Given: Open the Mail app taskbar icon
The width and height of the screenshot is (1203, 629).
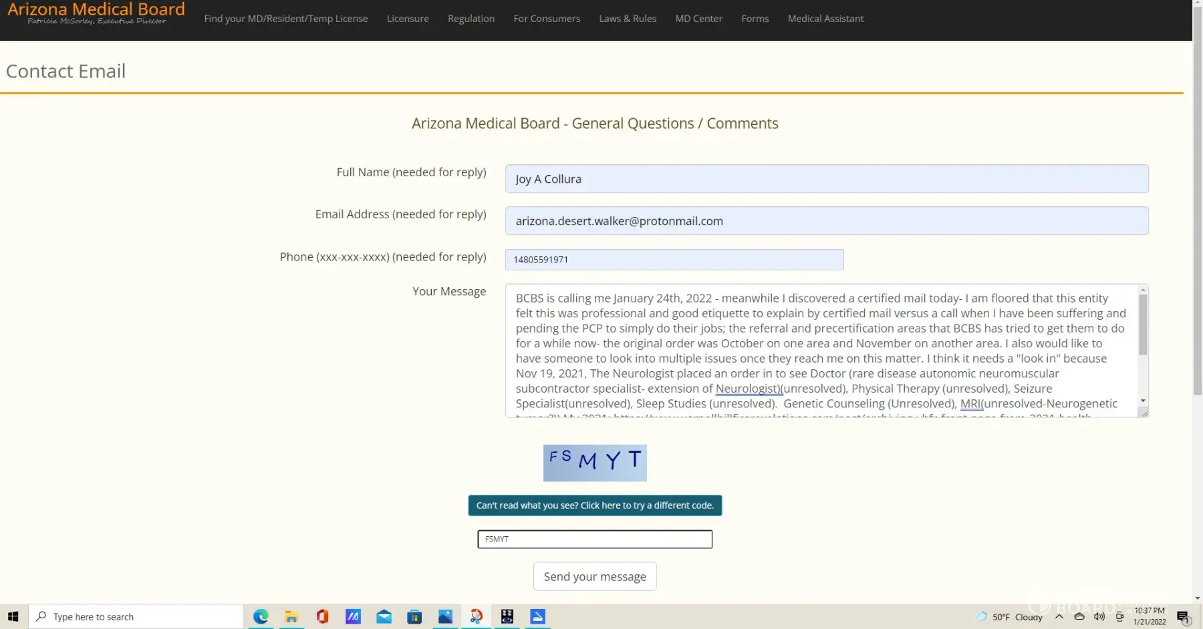Looking at the screenshot, I should tap(384, 616).
